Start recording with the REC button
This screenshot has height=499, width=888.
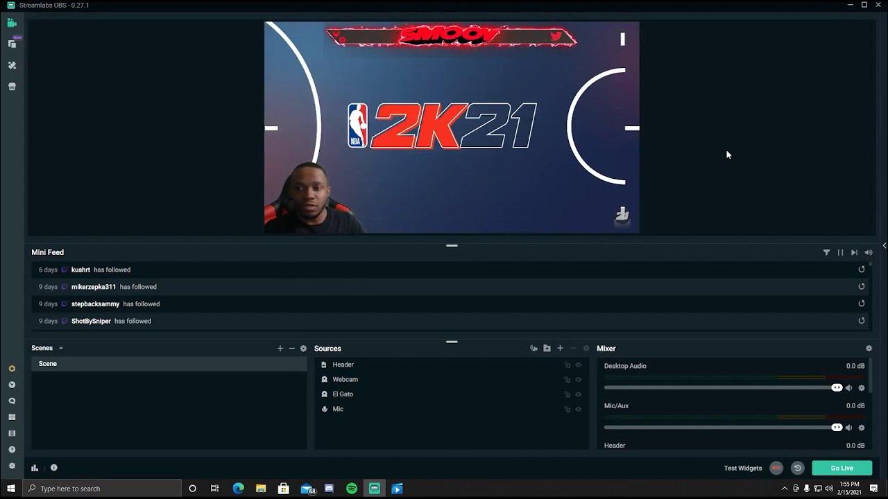click(x=776, y=469)
